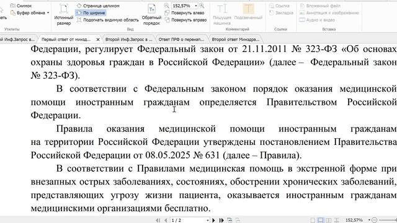This screenshot has height=223, width=397.
Task: Click the Закладка bookmark tool
Action: pyautogui.click(x=281, y=12)
